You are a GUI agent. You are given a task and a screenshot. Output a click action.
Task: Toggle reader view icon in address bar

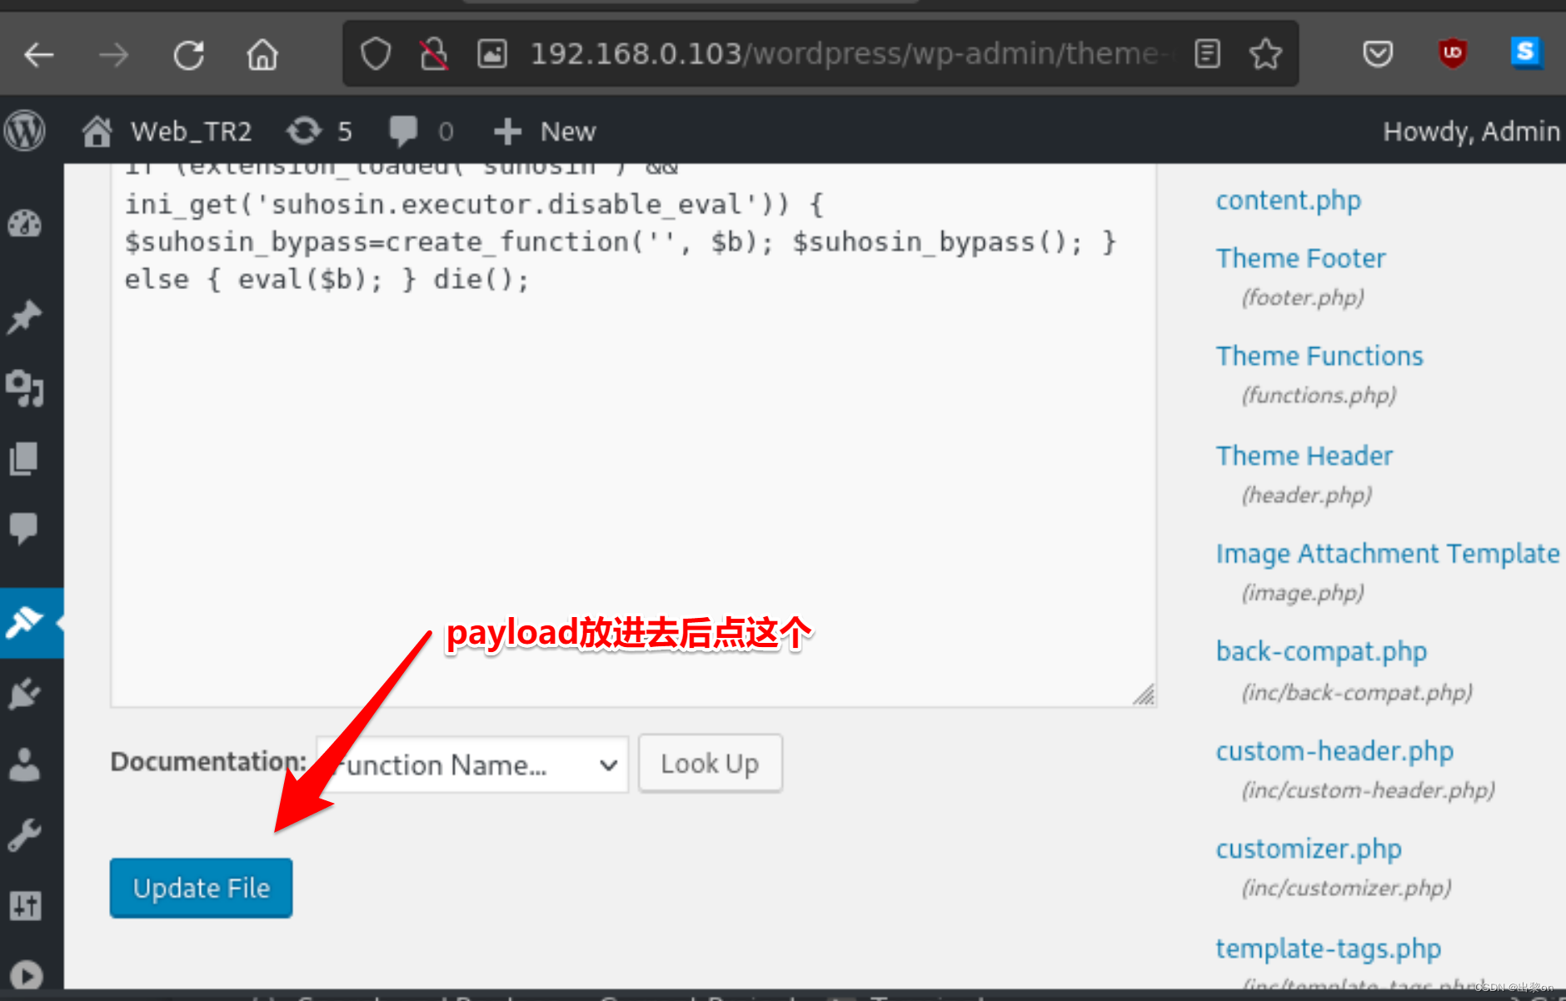click(x=1207, y=54)
